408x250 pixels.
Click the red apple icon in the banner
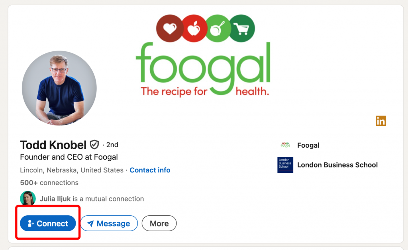194,29
